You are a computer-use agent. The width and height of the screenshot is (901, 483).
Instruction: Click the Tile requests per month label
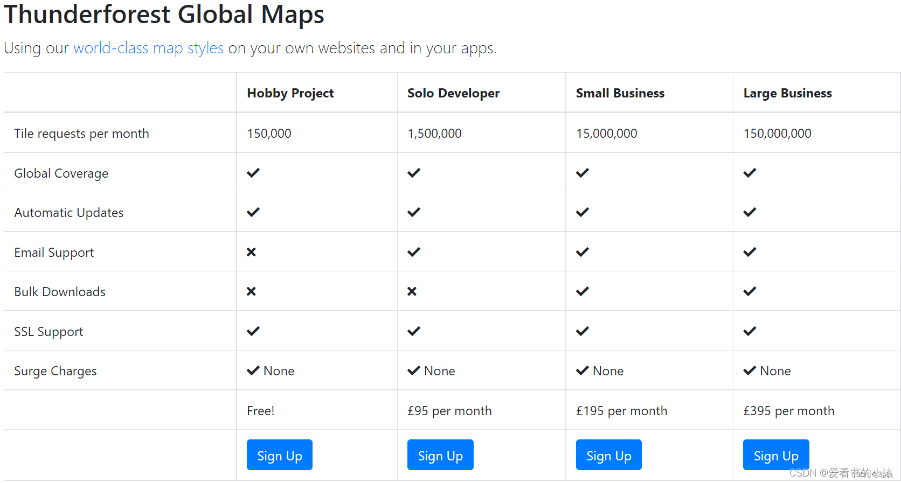click(81, 134)
